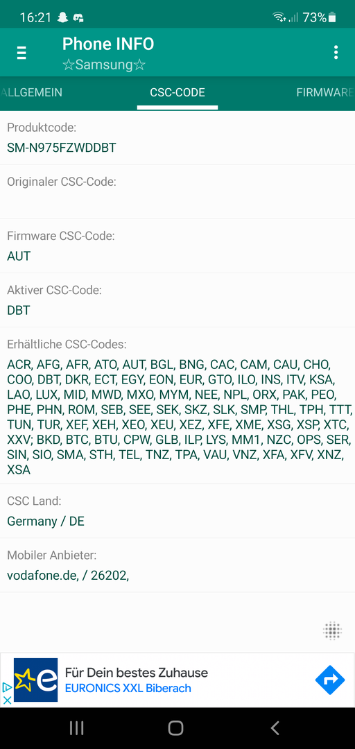Close the ad using the X icon

(x=7, y=700)
